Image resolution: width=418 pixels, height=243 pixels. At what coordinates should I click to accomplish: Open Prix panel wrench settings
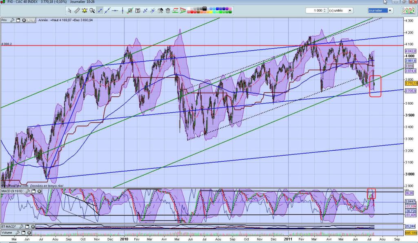tap(12, 20)
